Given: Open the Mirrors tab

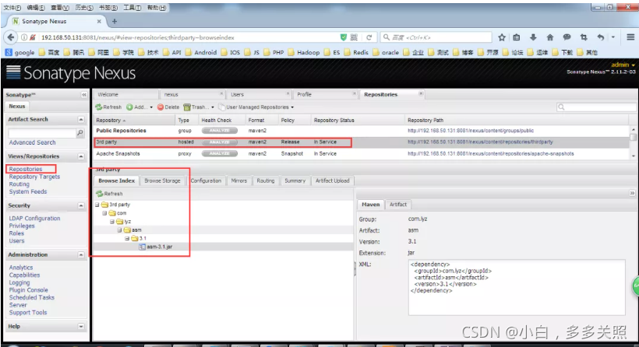Looking at the screenshot, I should click(238, 181).
